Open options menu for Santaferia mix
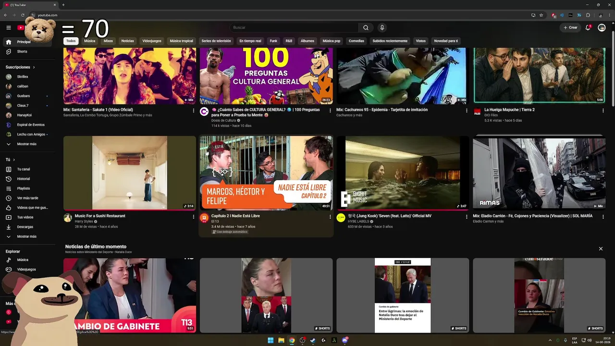The image size is (615, 346). (x=194, y=111)
